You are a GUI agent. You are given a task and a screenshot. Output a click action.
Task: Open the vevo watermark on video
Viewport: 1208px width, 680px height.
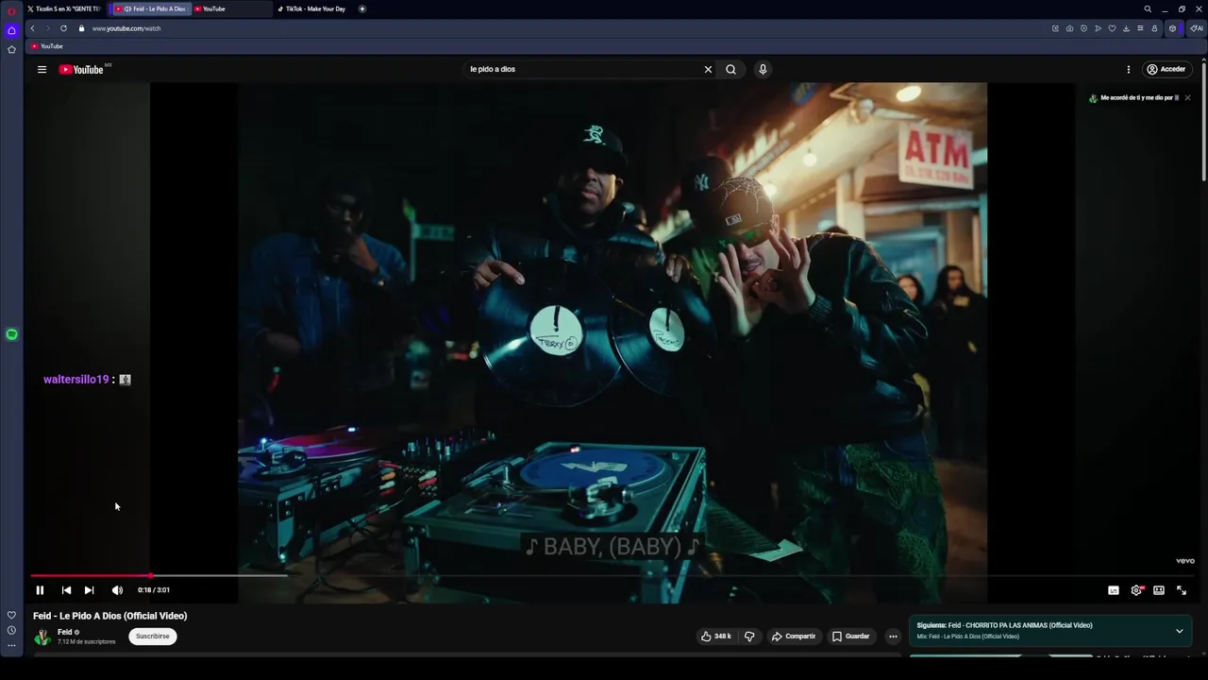tap(1185, 561)
